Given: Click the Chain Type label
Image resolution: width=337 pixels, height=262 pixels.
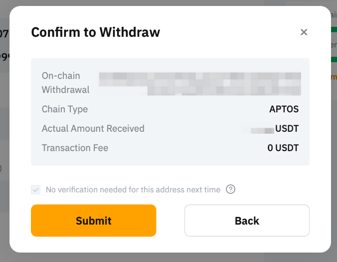Looking at the screenshot, I should (65, 109).
